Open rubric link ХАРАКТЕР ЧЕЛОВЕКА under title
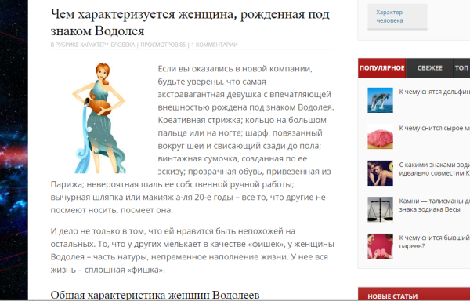 pos(107,45)
